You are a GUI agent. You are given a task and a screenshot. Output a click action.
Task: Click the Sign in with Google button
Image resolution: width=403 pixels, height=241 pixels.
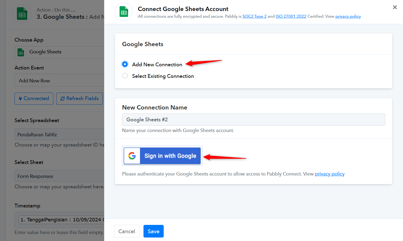(x=162, y=156)
